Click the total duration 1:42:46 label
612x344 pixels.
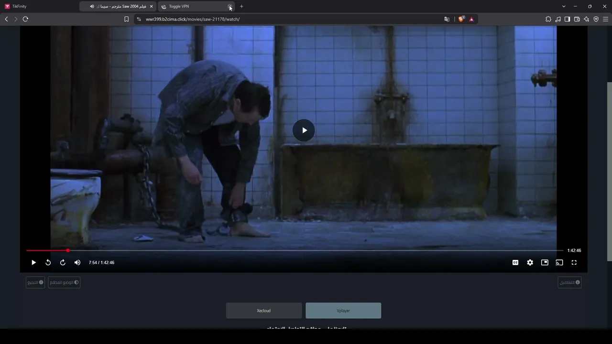[574, 250]
